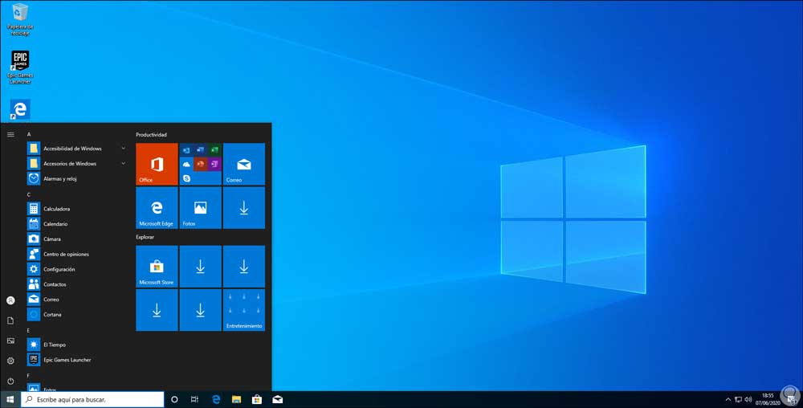
Task: Show hidden system tray icons
Action: click(x=728, y=399)
